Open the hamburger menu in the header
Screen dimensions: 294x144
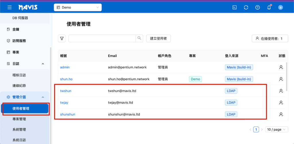9,7
